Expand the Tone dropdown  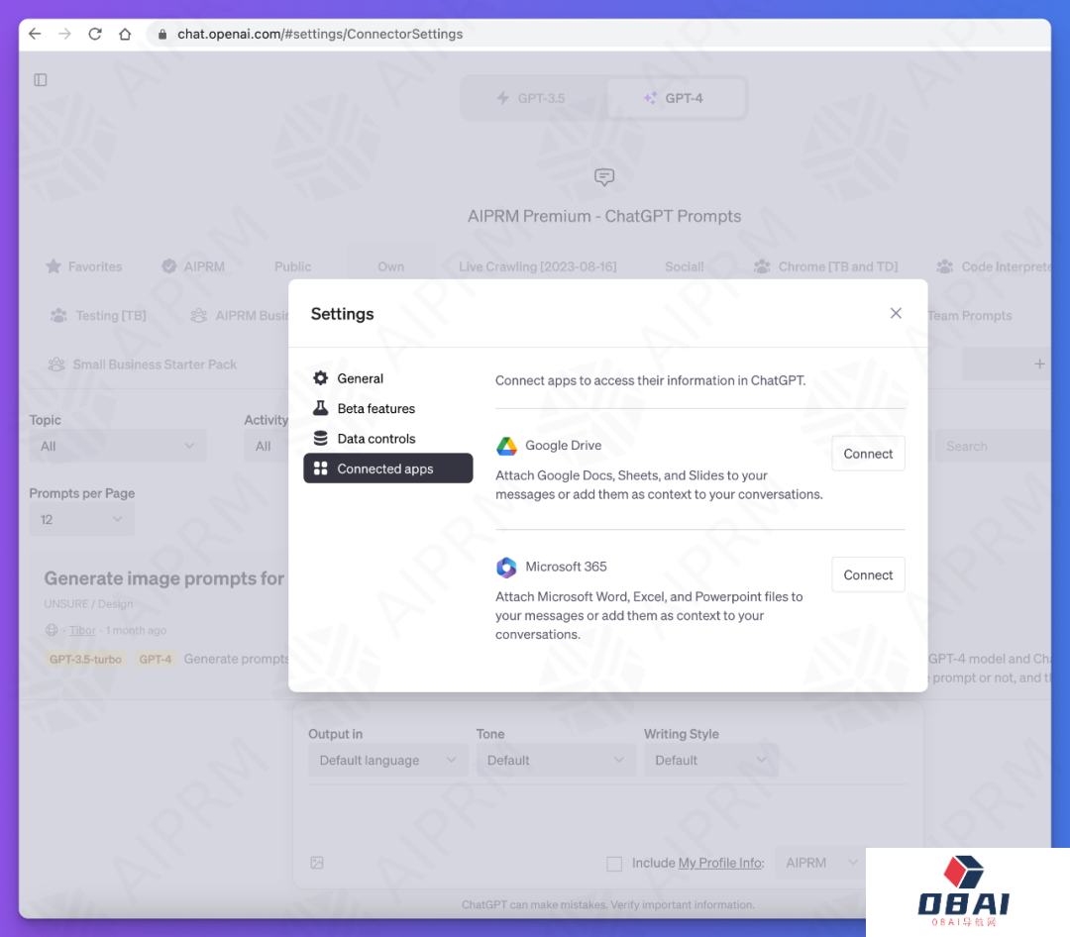[555, 760]
